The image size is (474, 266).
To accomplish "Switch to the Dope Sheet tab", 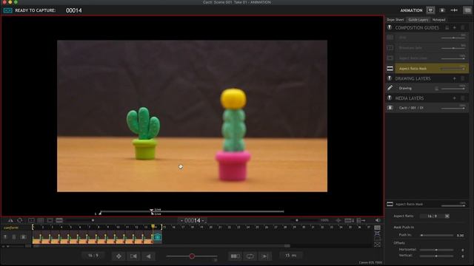I will pyautogui.click(x=395, y=20).
